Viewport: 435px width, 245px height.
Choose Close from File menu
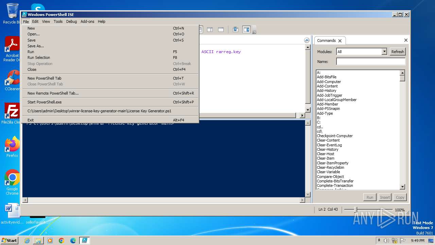110,69
